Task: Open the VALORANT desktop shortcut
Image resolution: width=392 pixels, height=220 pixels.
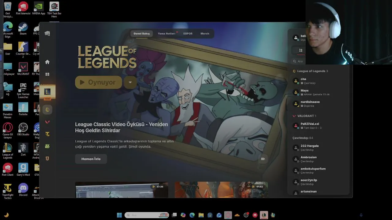Action: click(23, 69)
